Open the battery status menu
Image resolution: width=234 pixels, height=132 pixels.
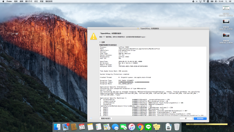212,1
